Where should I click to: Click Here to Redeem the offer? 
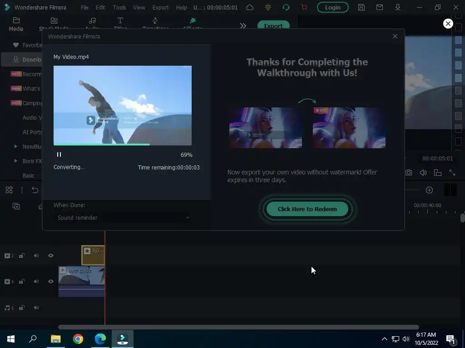(x=307, y=209)
